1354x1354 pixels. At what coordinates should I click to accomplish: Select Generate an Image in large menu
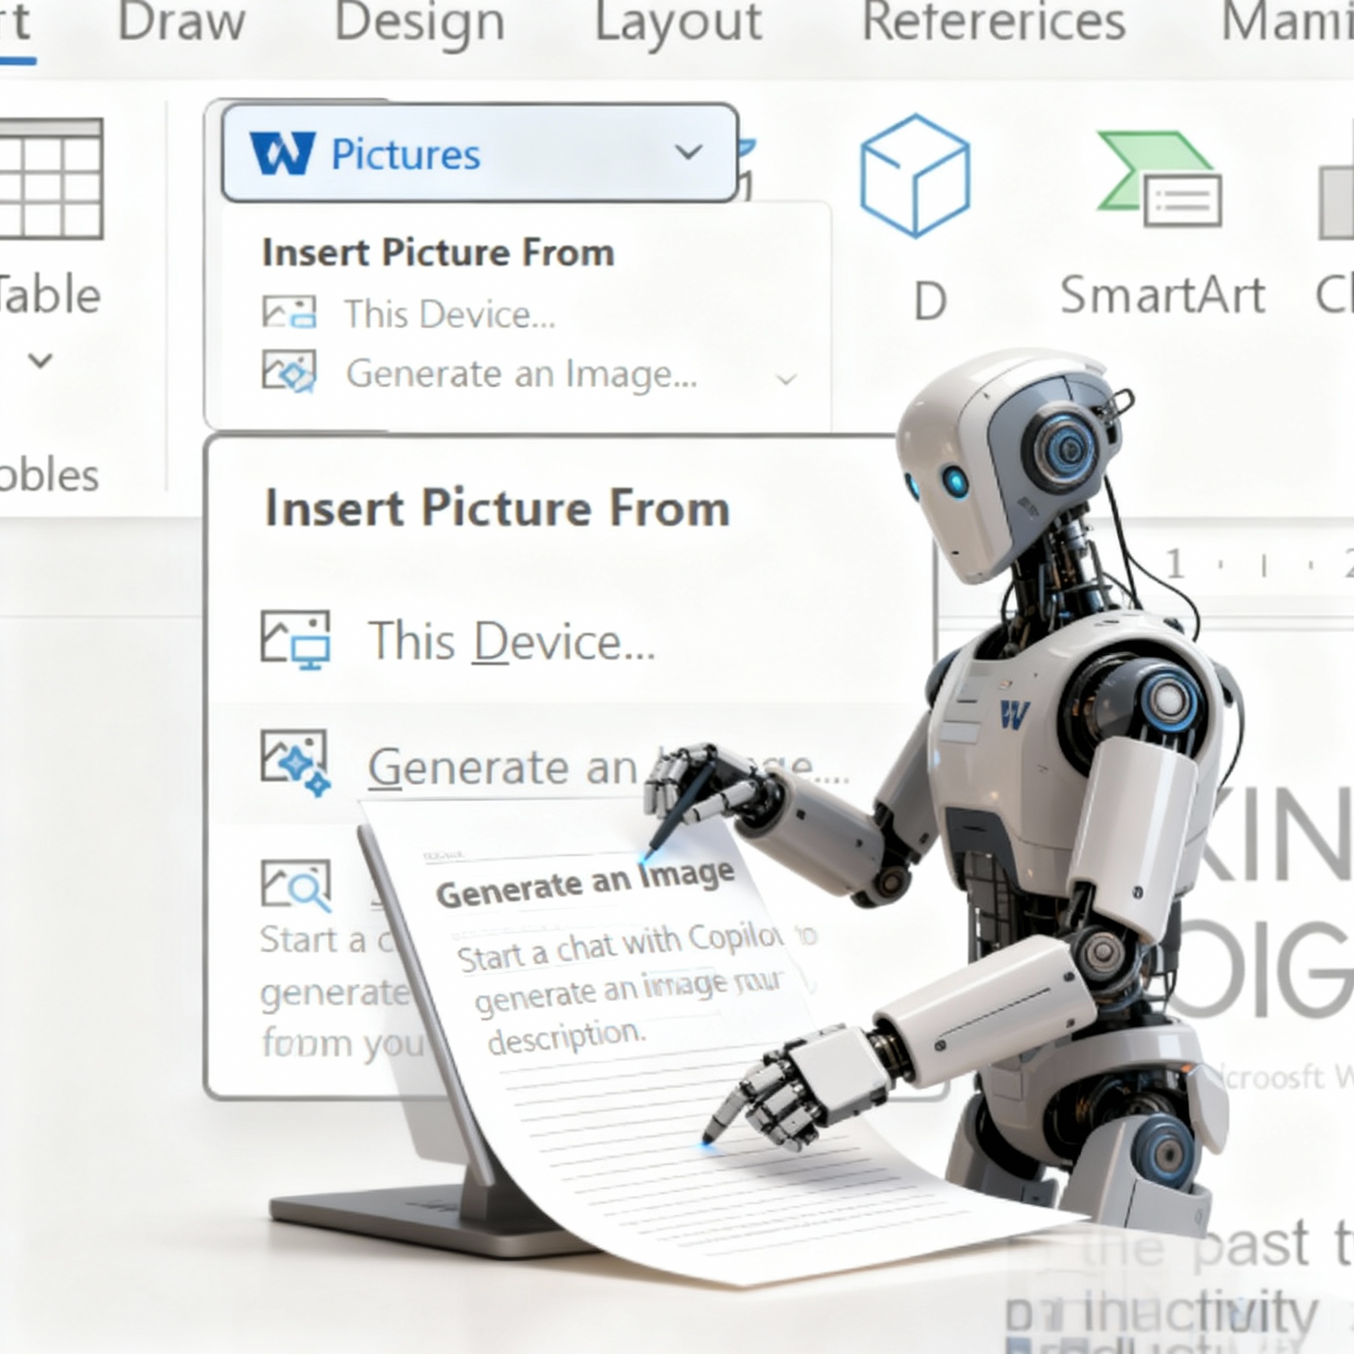(501, 768)
